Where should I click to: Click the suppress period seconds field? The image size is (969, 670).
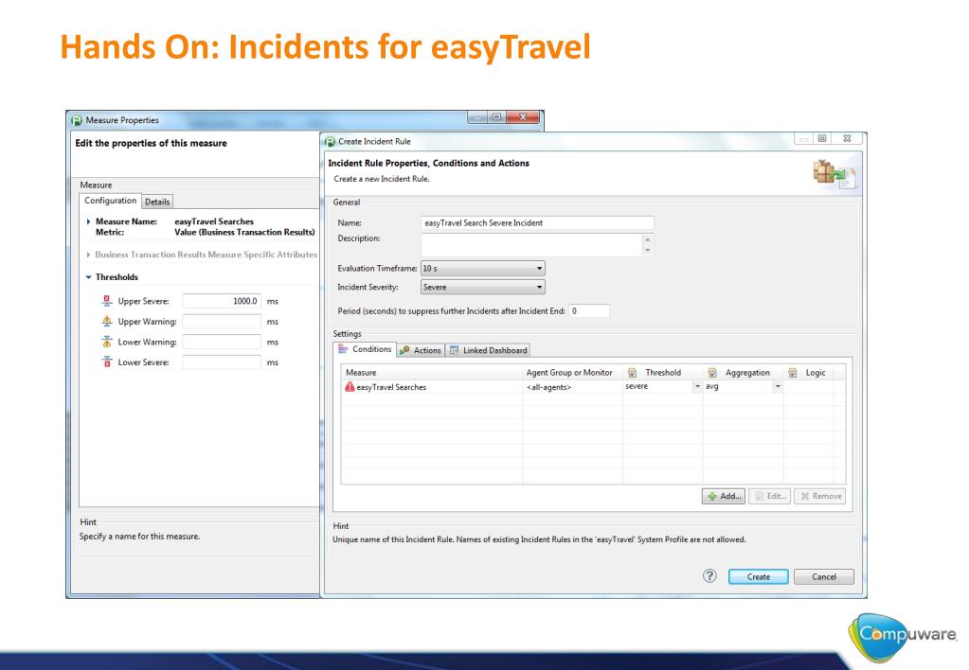click(x=589, y=310)
